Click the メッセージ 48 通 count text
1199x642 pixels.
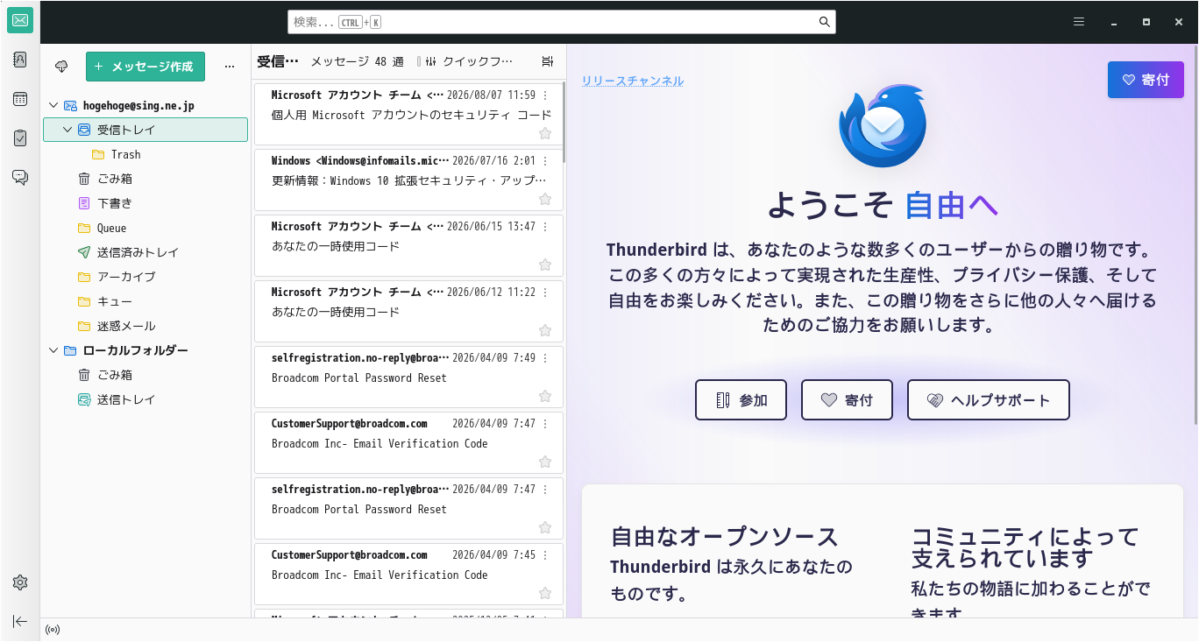point(358,61)
